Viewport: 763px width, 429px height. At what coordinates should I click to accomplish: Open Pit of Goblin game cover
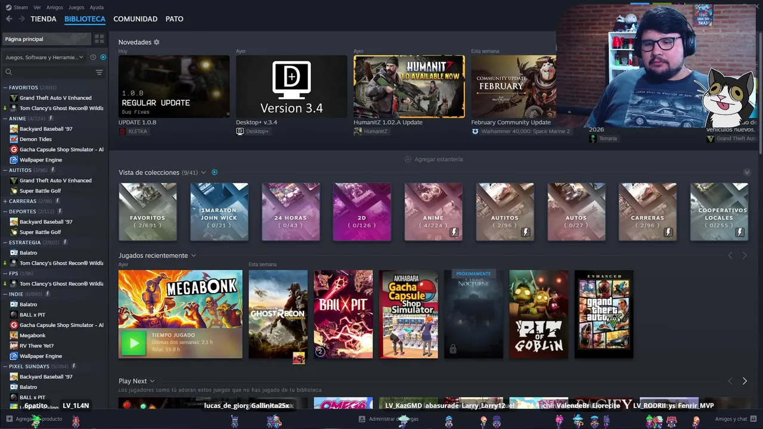(539, 315)
